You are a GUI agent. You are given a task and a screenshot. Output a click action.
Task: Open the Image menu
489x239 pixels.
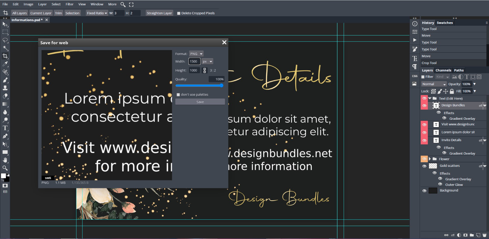pyautogui.click(x=28, y=4)
